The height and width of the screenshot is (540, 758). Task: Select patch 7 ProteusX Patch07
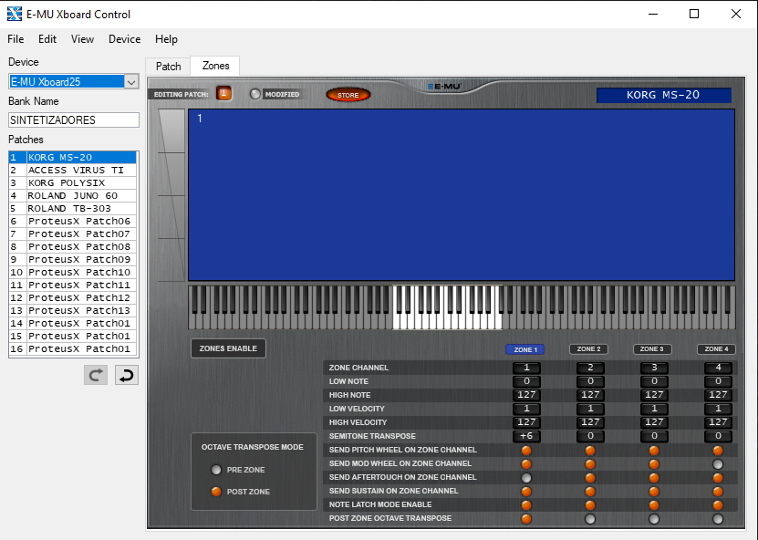click(72, 234)
